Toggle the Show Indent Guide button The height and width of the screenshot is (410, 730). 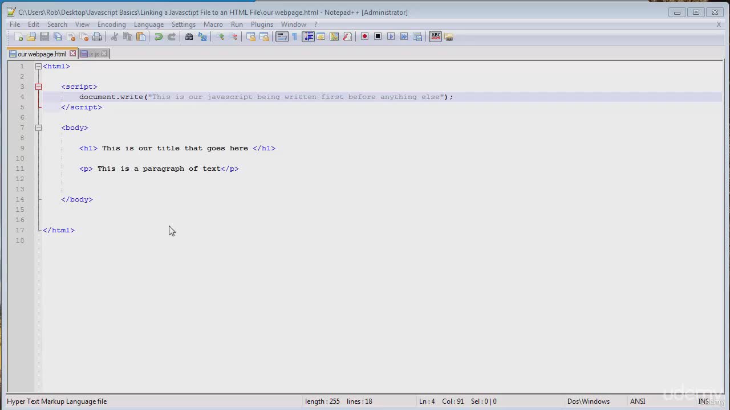point(308,36)
